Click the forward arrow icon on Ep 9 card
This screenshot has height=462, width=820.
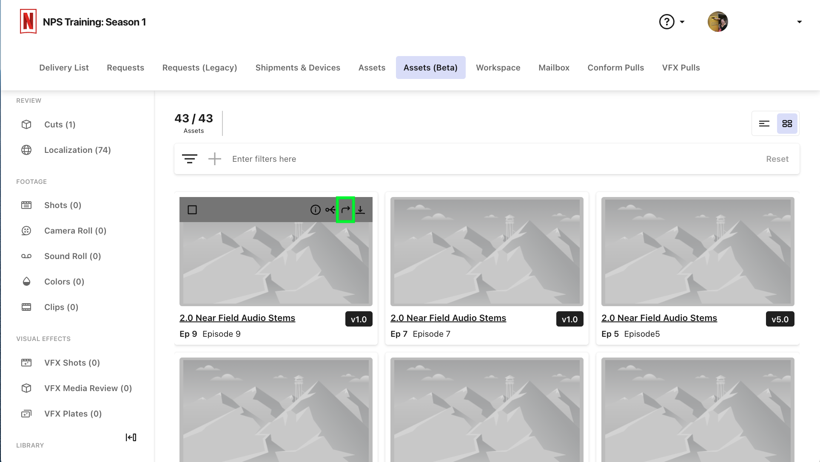(345, 209)
